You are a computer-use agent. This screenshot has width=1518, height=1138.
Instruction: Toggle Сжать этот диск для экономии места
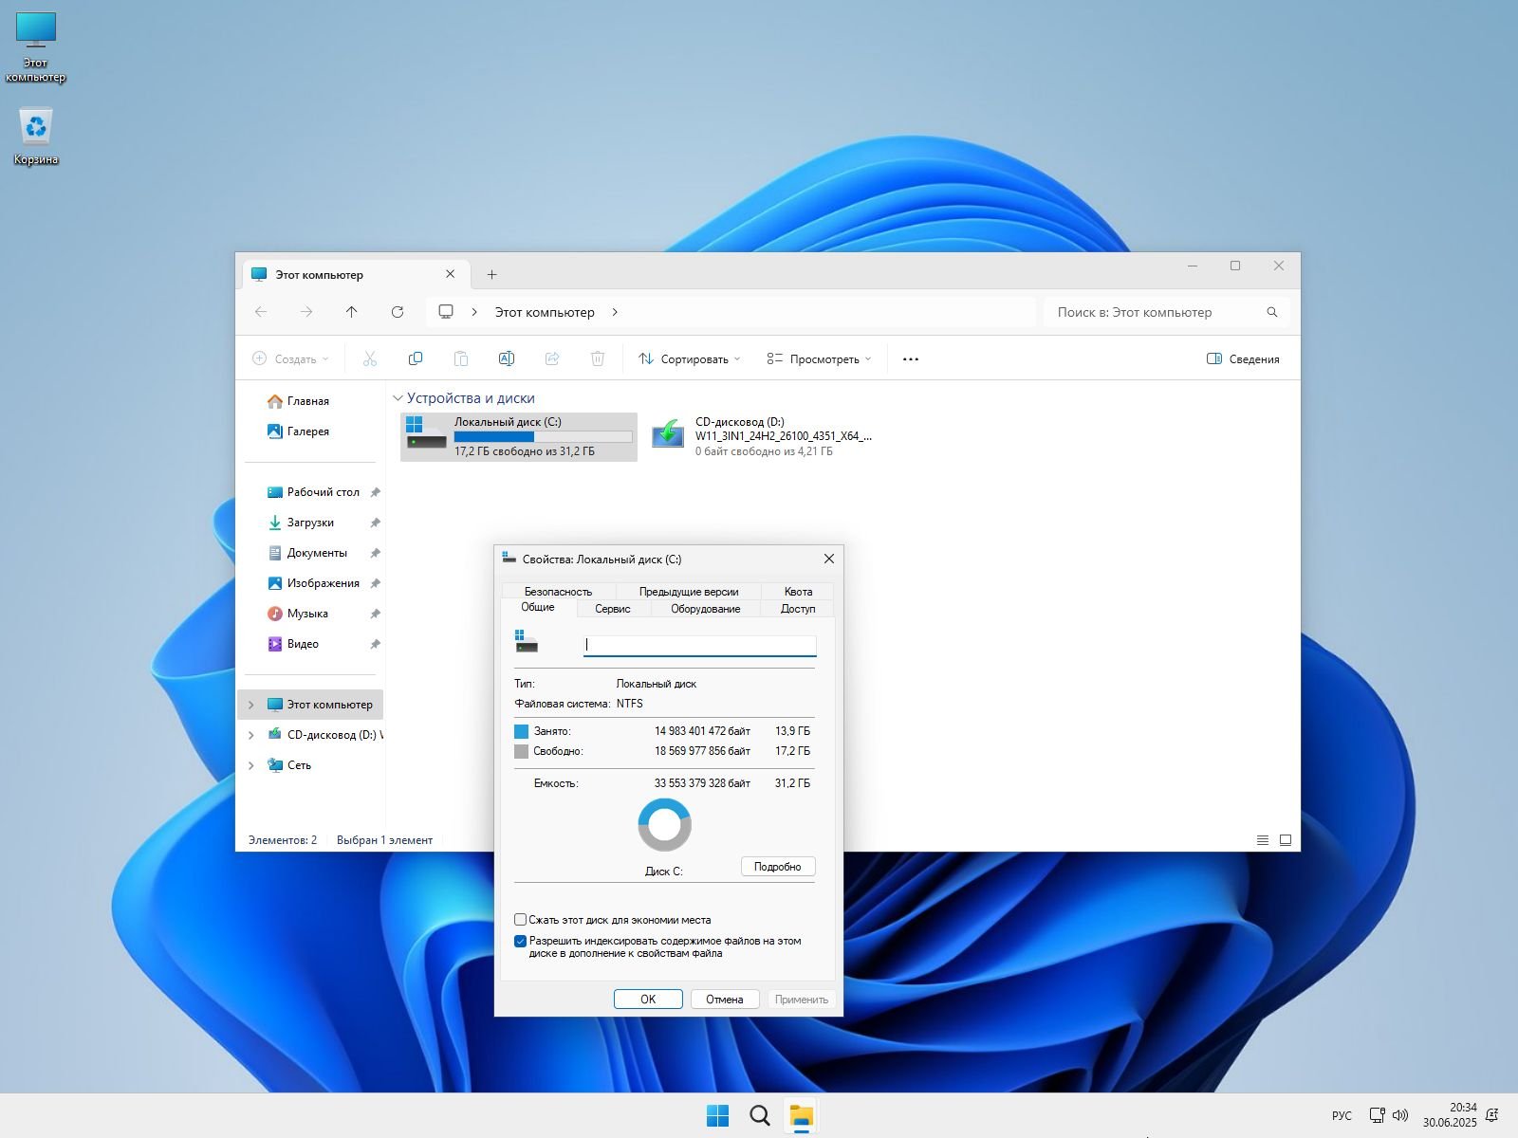coord(520,920)
